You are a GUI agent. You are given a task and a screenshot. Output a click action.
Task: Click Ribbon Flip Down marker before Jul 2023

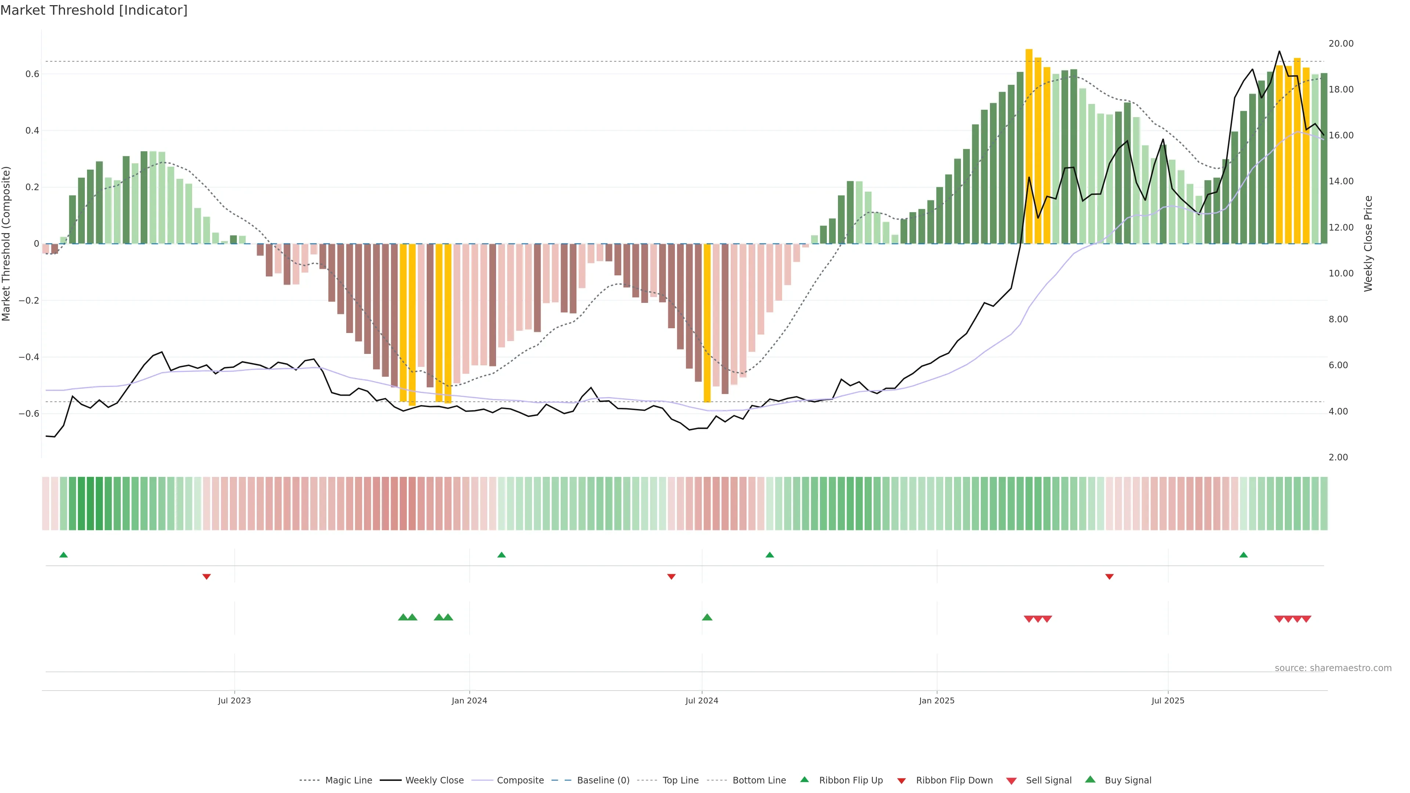[206, 577]
